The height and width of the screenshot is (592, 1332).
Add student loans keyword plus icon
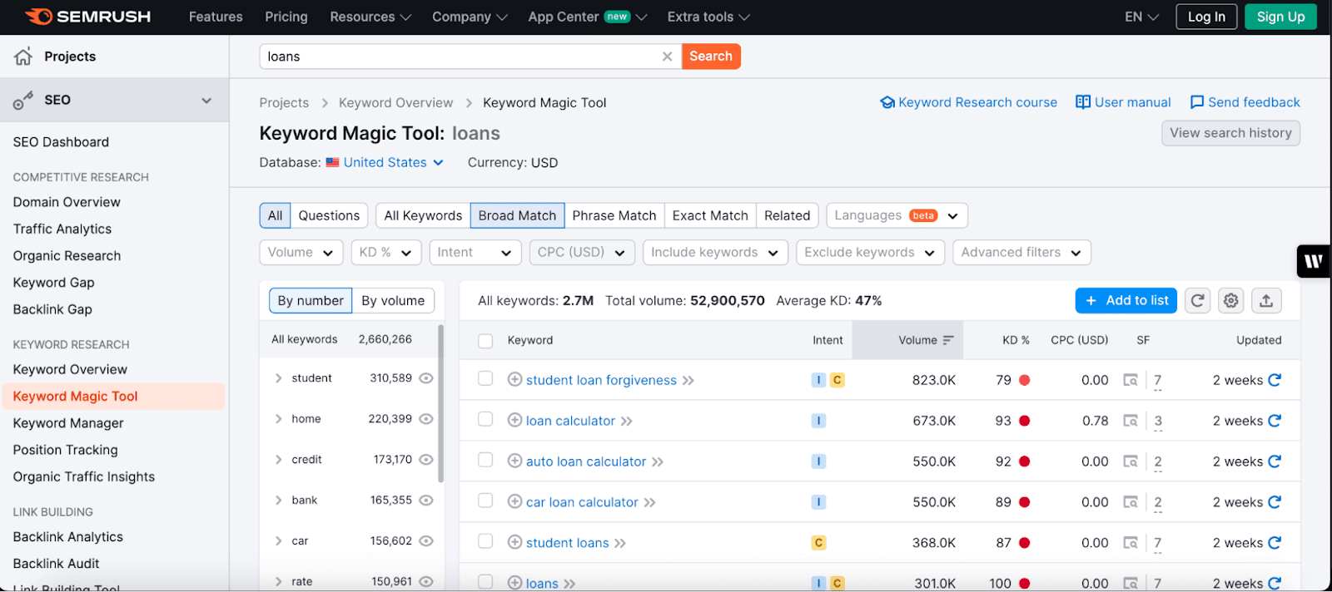point(514,543)
